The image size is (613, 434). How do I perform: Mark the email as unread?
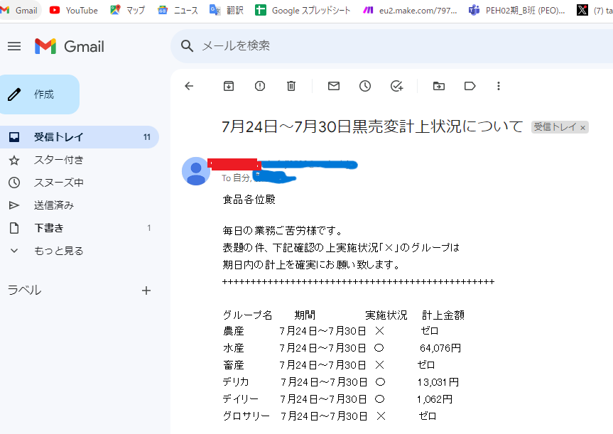(x=333, y=85)
